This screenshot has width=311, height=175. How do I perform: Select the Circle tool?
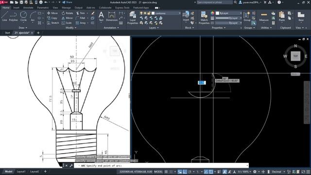tap(23, 16)
